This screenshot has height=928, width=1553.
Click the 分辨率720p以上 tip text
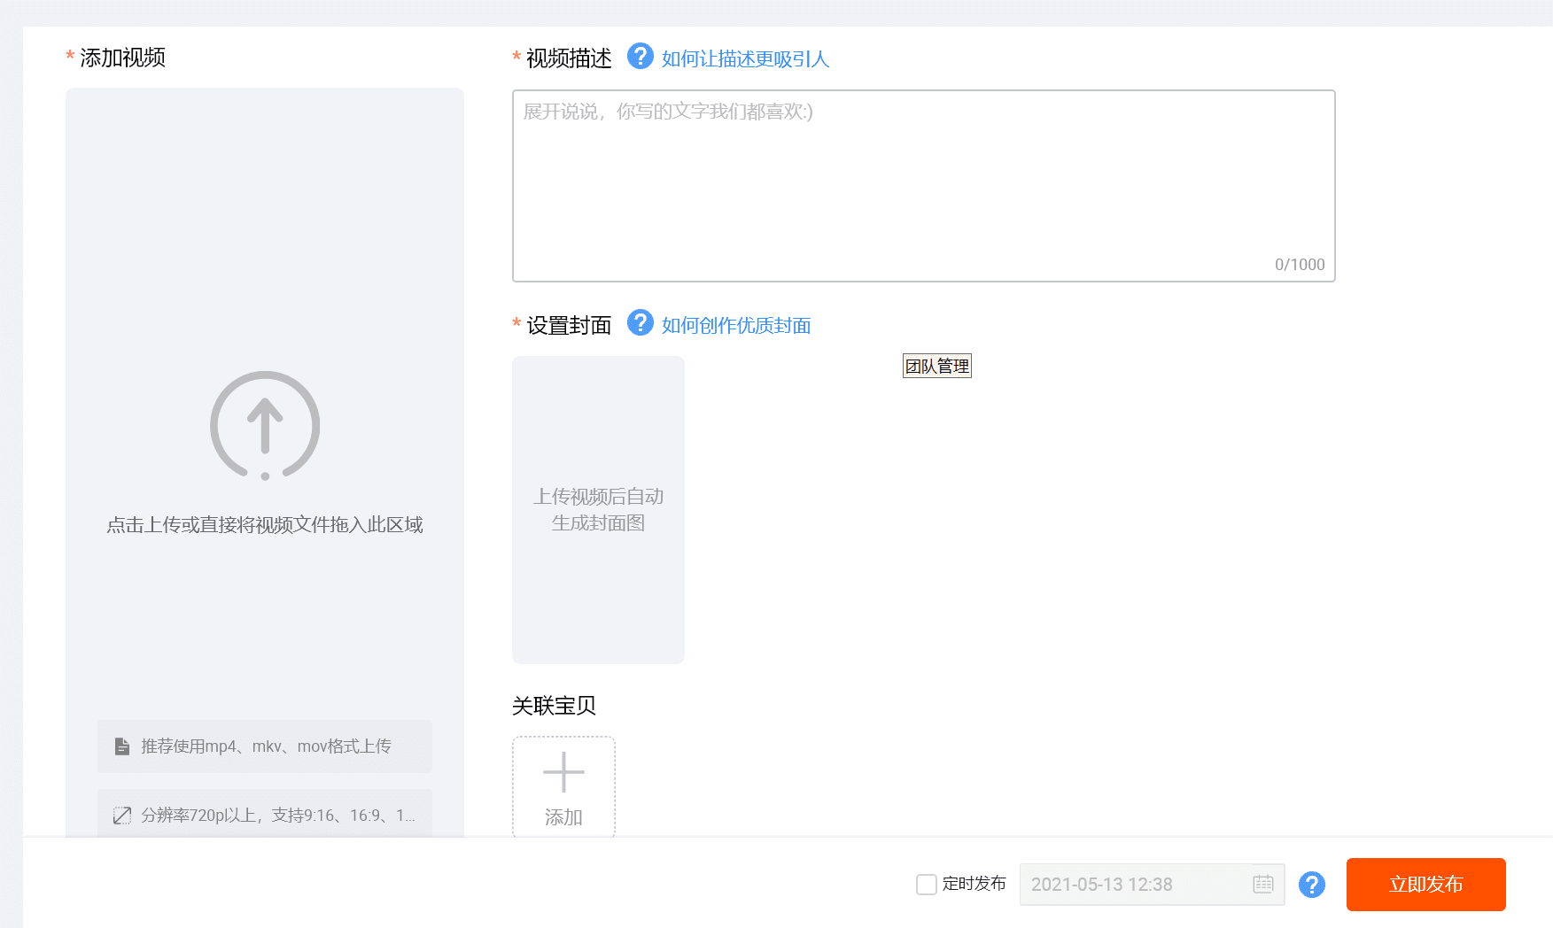[278, 816]
